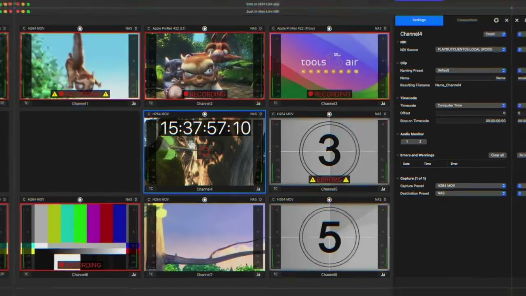Click the Error column header
Viewport: 526px width, 296px height.
point(454,164)
